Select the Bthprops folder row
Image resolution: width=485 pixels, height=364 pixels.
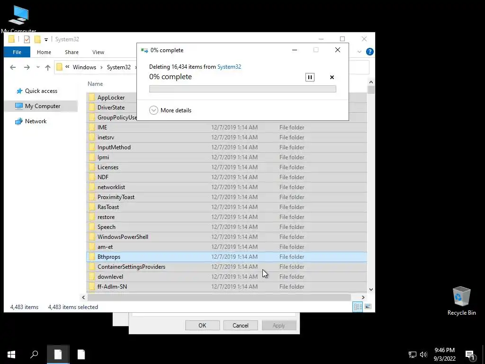[227, 256]
